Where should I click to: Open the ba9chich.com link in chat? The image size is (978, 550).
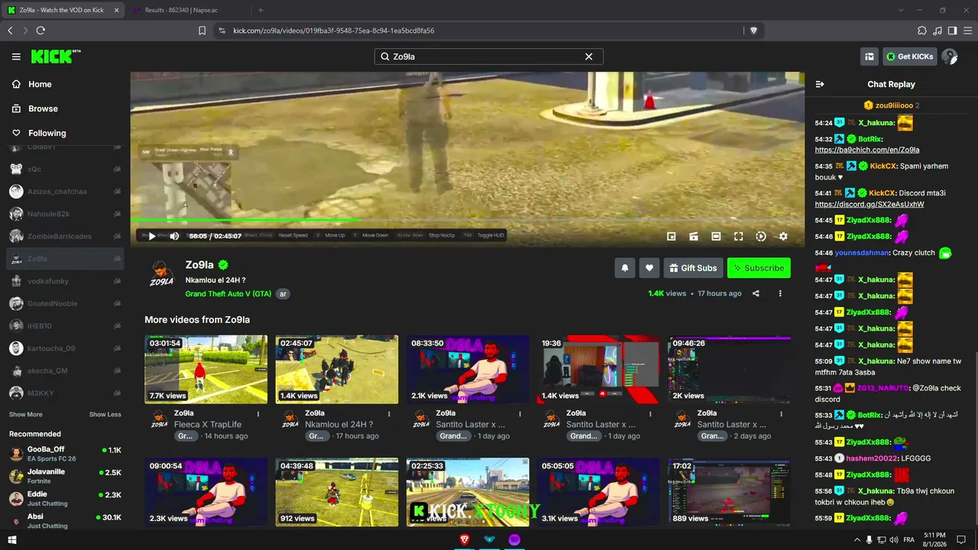pyautogui.click(x=867, y=150)
